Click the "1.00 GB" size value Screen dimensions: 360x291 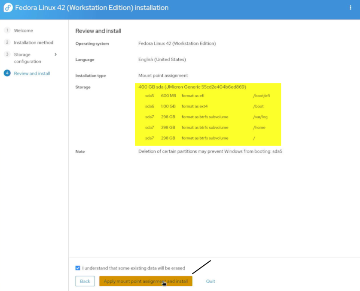click(168, 106)
